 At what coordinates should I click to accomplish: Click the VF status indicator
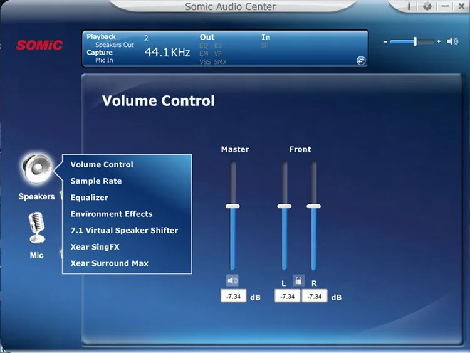click(x=218, y=54)
